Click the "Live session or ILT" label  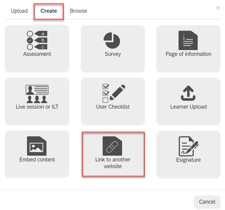pyautogui.click(x=37, y=107)
